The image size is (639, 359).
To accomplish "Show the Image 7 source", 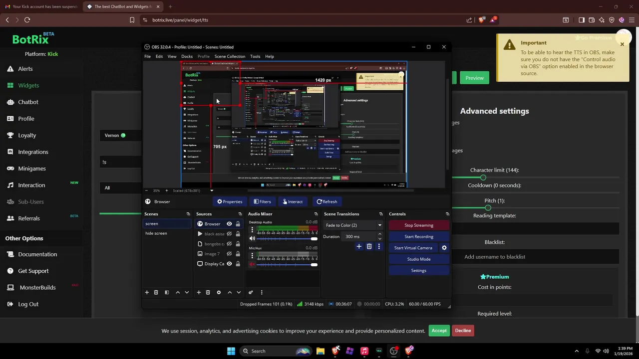I will pyautogui.click(x=229, y=254).
